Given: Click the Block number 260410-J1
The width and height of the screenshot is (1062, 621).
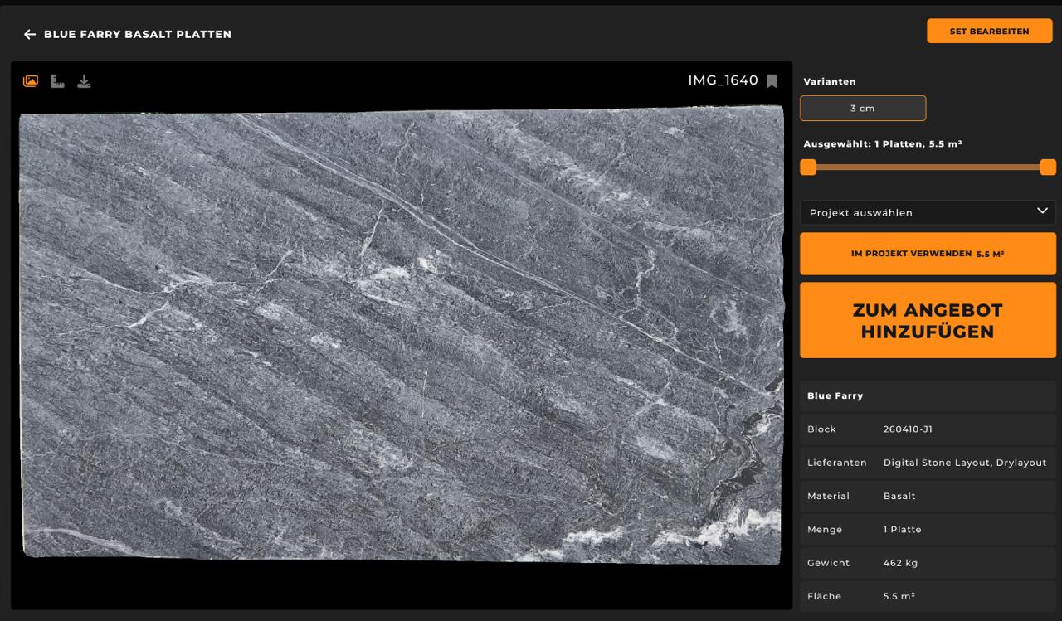Looking at the screenshot, I should point(908,429).
